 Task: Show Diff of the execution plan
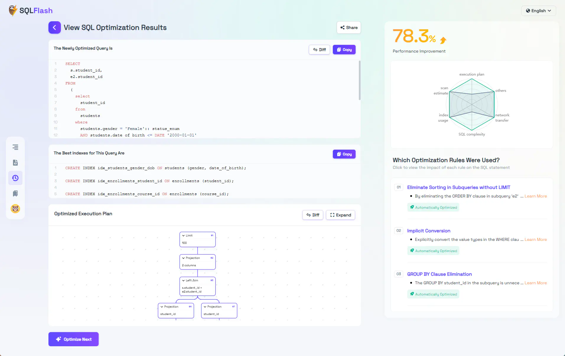coord(313,215)
